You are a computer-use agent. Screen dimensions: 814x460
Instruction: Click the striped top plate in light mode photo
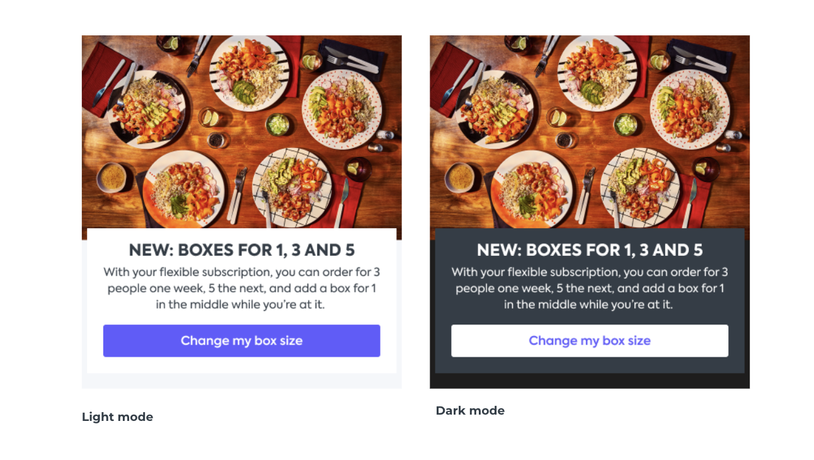pyautogui.click(x=249, y=71)
